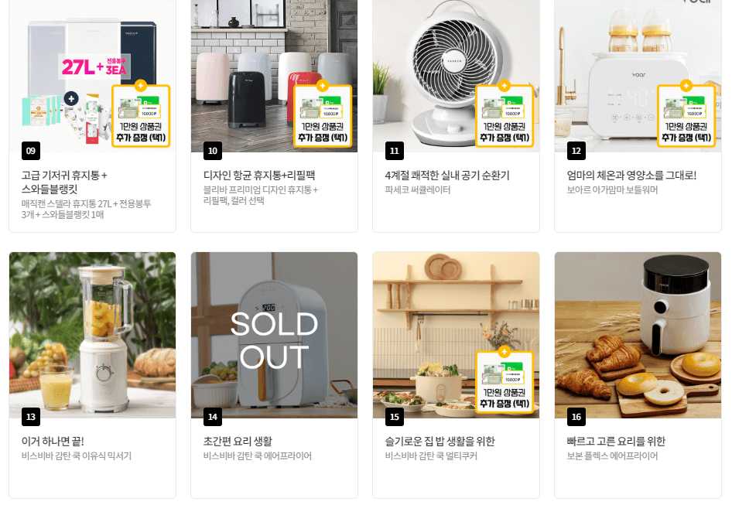Select the 11 badge on circulator fan
Image resolution: width=732 pixels, height=505 pixels.
395,151
